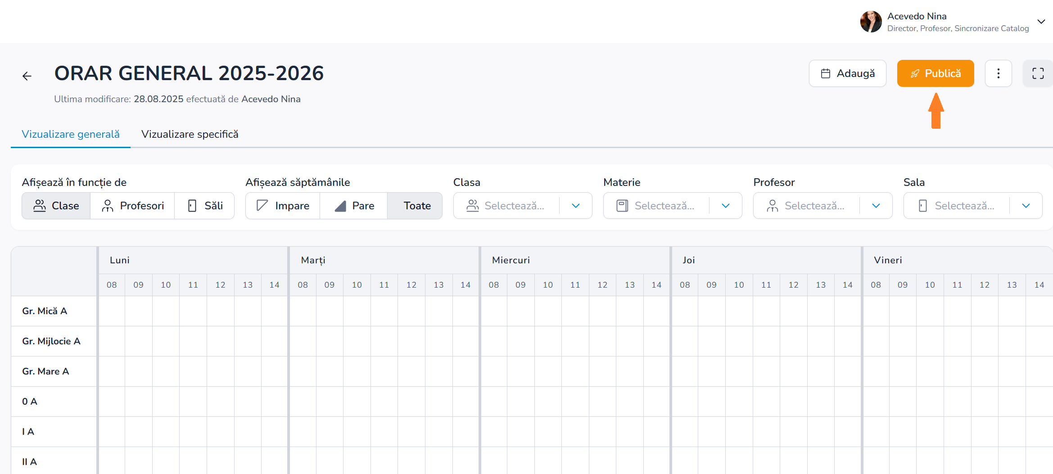Select the I A class row
The image size is (1053, 474).
click(28, 432)
